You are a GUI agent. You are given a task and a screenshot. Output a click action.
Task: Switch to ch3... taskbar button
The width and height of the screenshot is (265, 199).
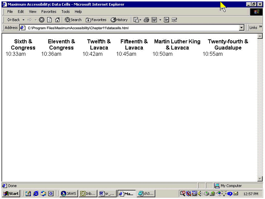[x=146, y=194]
